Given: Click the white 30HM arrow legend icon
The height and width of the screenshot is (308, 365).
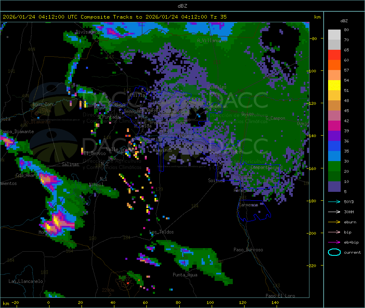Looking at the screenshot, I should click(334, 212).
